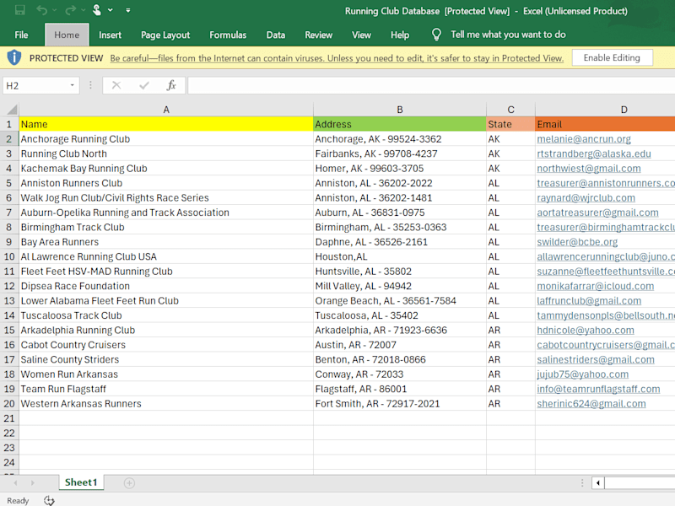Image resolution: width=675 pixels, height=506 pixels.
Task: Select the Sheet1 worksheet tab
Action: (x=81, y=482)
